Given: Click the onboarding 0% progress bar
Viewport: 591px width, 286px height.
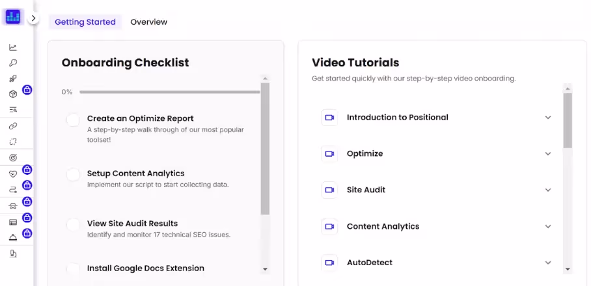Looking at the screenshot, I should click(170, 92).
